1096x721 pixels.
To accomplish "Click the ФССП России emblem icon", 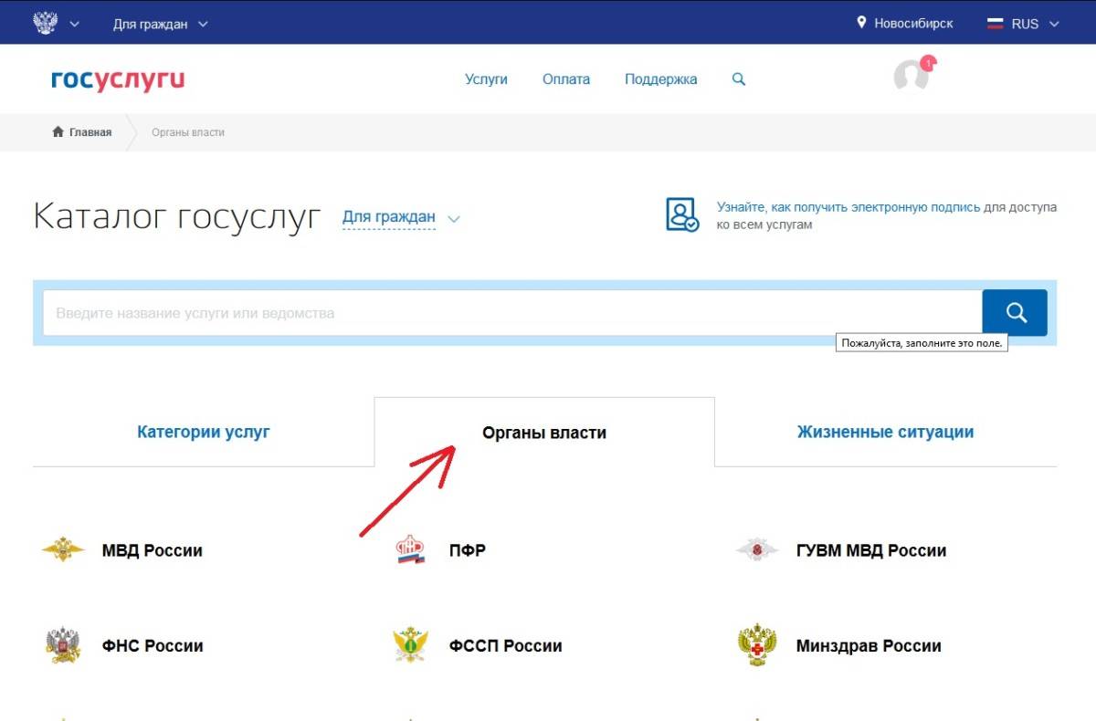I will 410,645.
